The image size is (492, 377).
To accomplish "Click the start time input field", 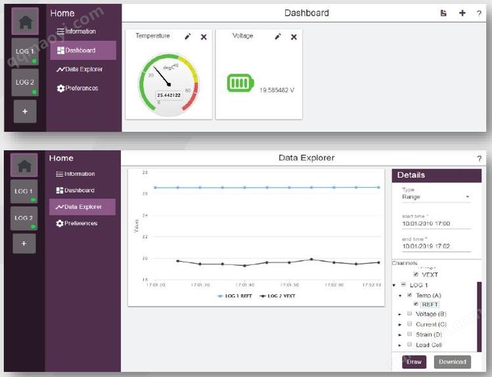I will pyautogui.click(x=436, y=223).
